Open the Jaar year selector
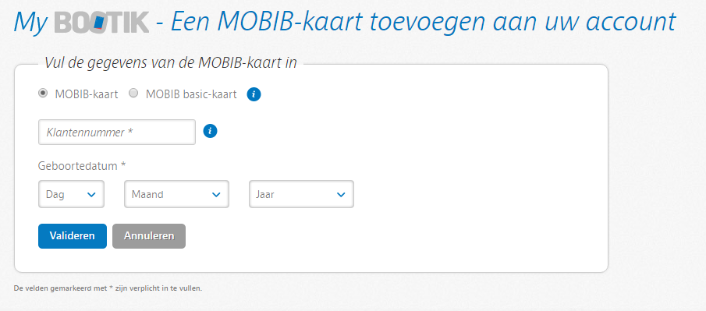706x311 pixels. [301, 194]
